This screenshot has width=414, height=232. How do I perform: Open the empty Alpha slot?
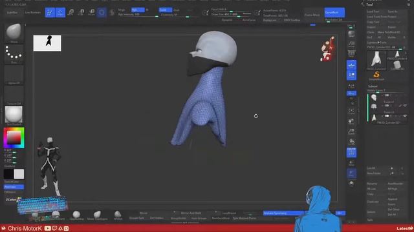point(14,75)
